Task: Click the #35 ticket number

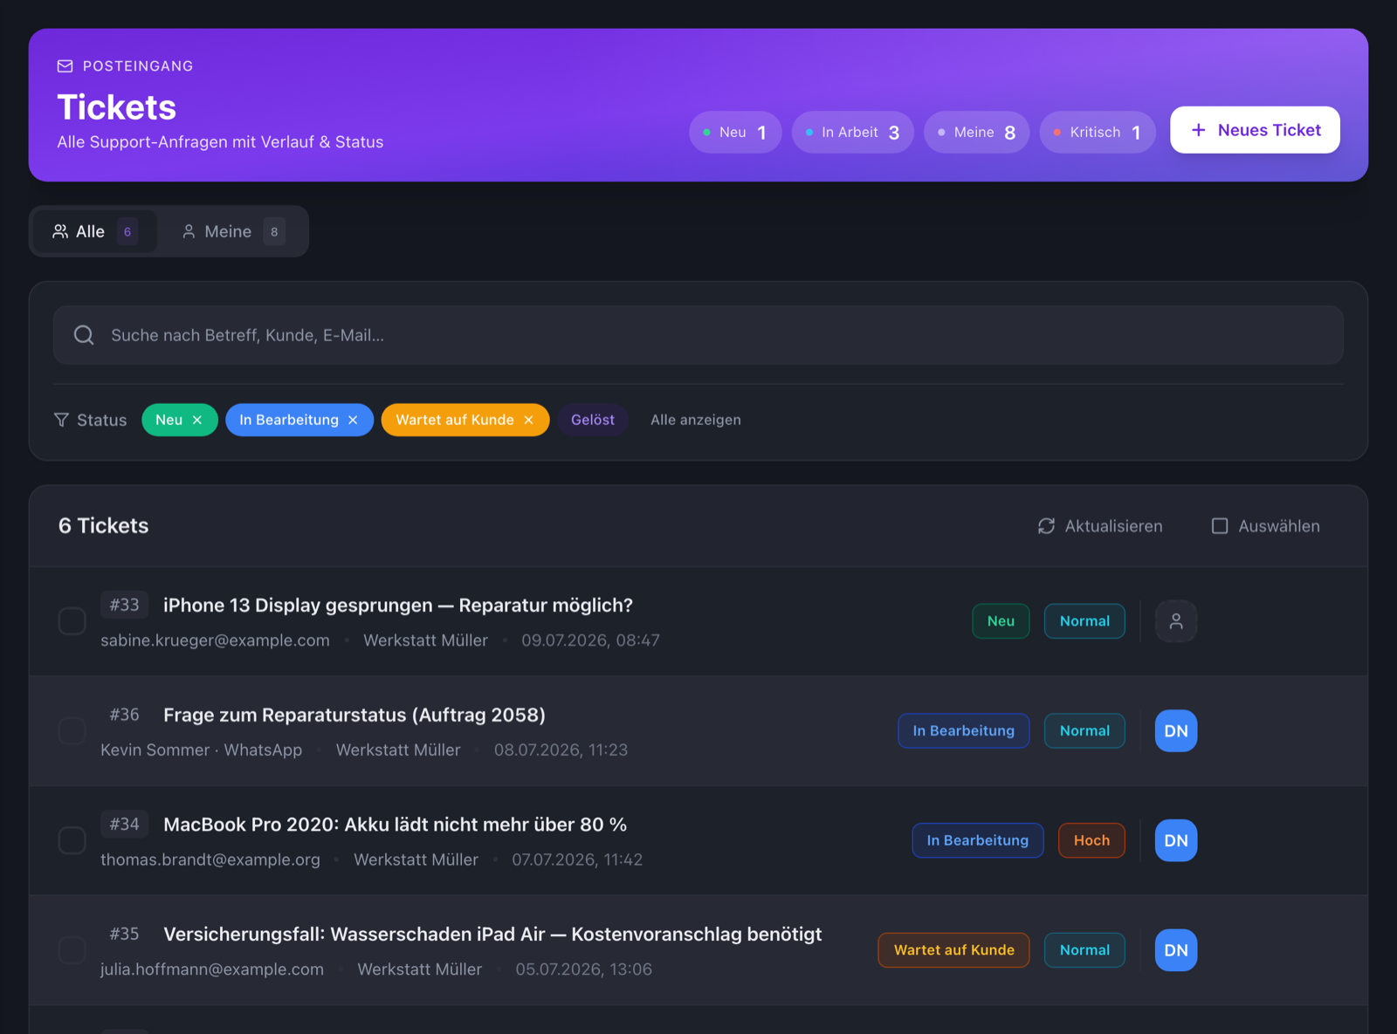Action: click(125, 934)
